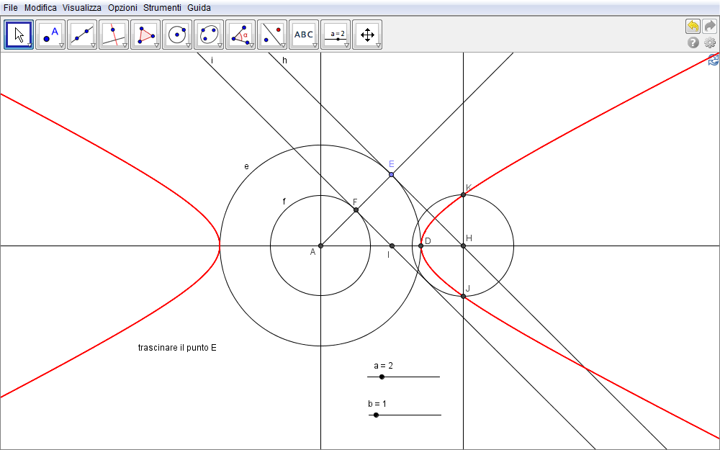Click the yellow Undo arrow
The height and width of the screenshot is (450, 720).
pos(693,27)
